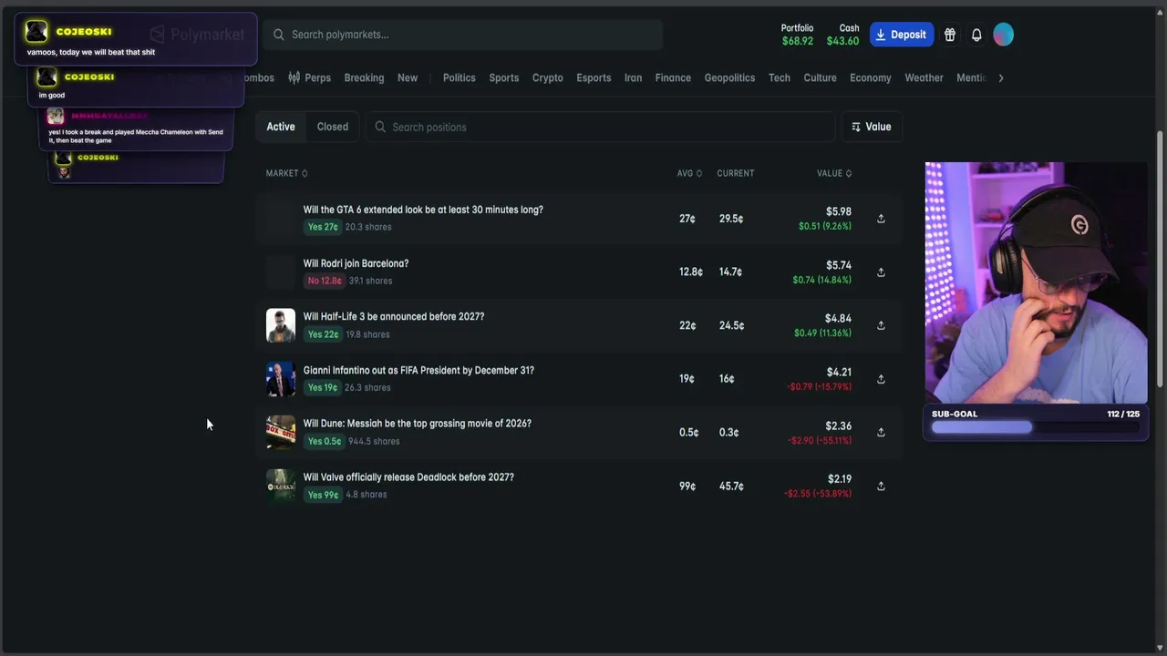Viewport: 1167px width, 656px height.
Task: Share the Half-Life 3 position
Action: click(881, 325)
